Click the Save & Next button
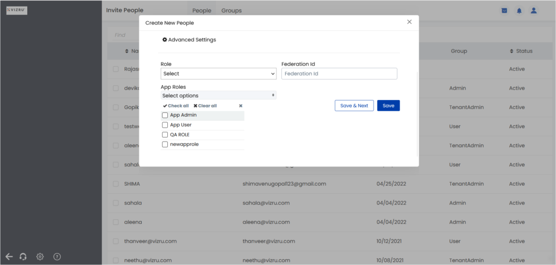Screen dimensions: 556x265 (x=354, y=106)
